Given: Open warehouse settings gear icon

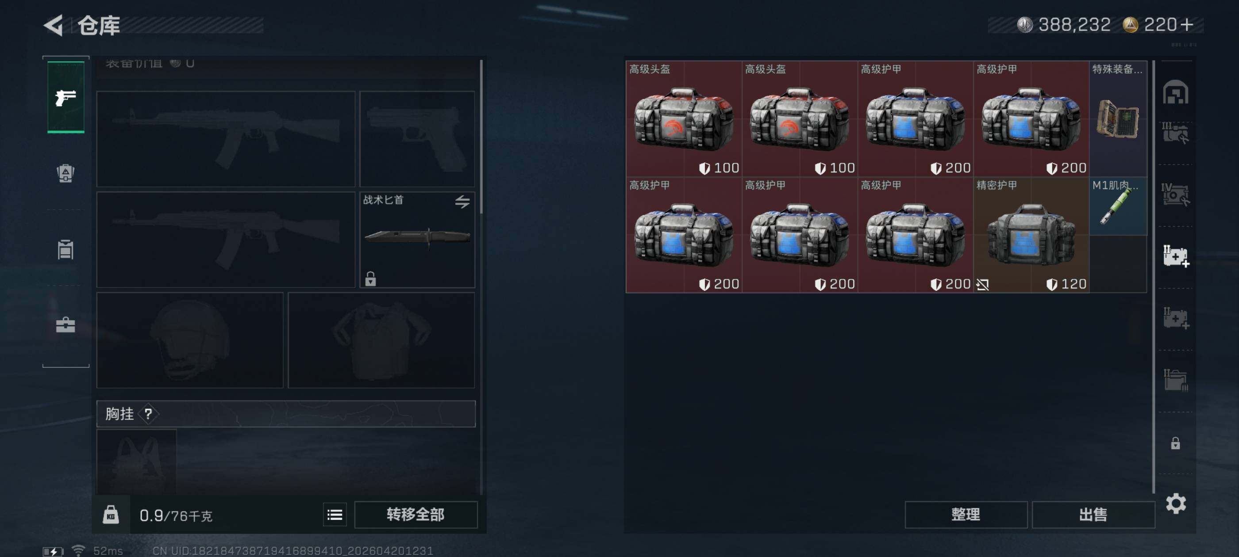Looking at the screenshot, I should (1176, 503).
